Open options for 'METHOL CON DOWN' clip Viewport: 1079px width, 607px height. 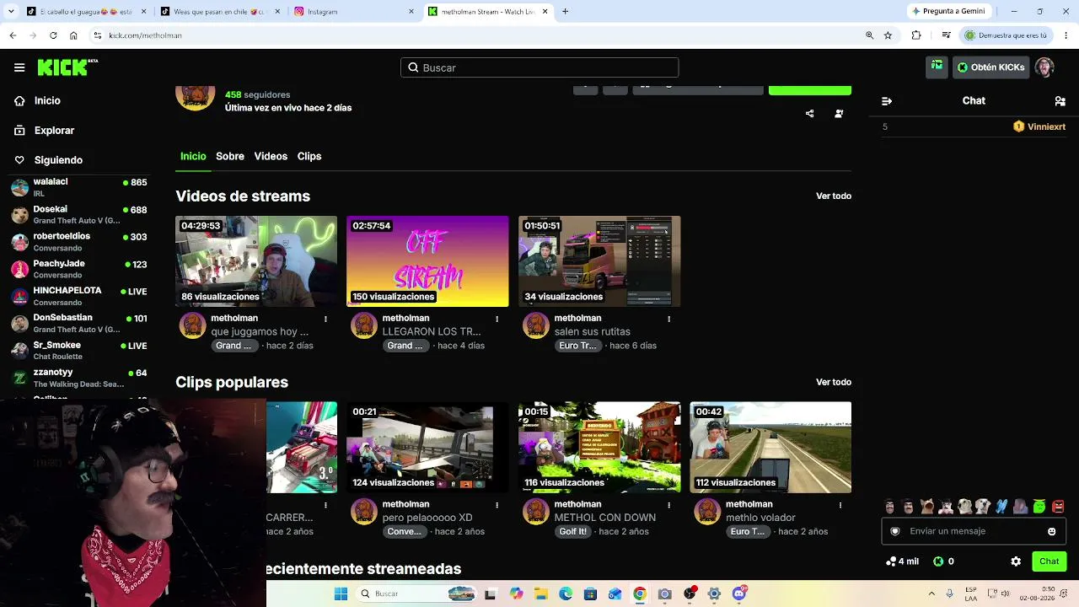(669, 505)
